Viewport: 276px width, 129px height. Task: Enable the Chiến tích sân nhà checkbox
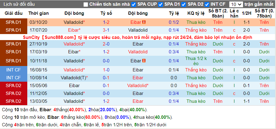pyautogui.click(x=86, y=5)
